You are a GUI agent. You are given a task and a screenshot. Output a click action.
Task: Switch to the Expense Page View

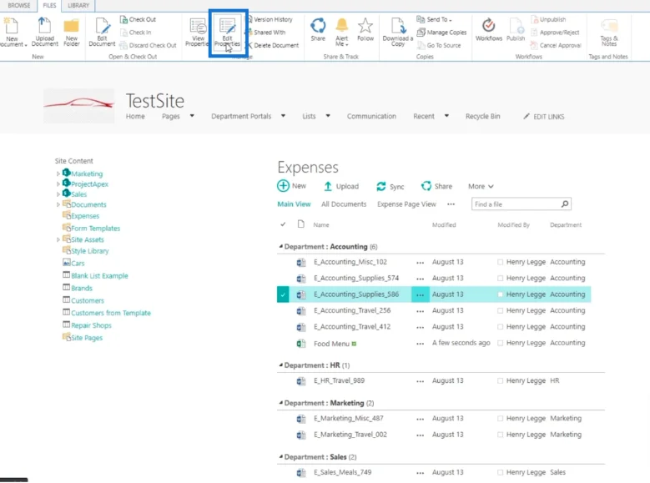(x=406, y=204)
